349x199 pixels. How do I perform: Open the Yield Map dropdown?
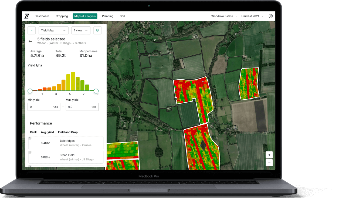coord(53,30)
